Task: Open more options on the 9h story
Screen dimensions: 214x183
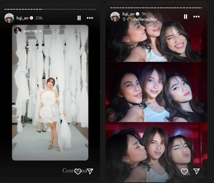Action: 196,17
